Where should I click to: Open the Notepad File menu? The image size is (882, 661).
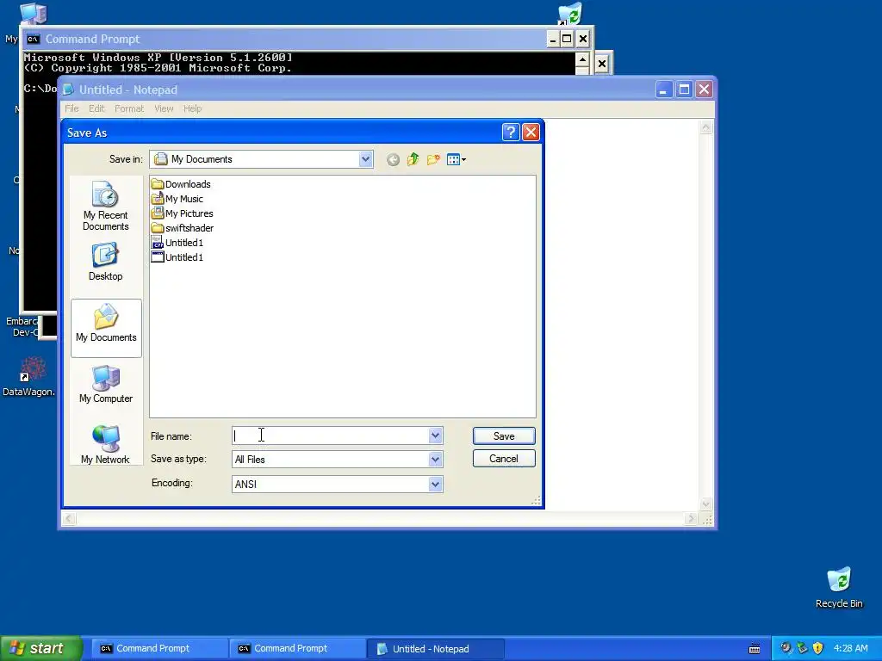72,108
